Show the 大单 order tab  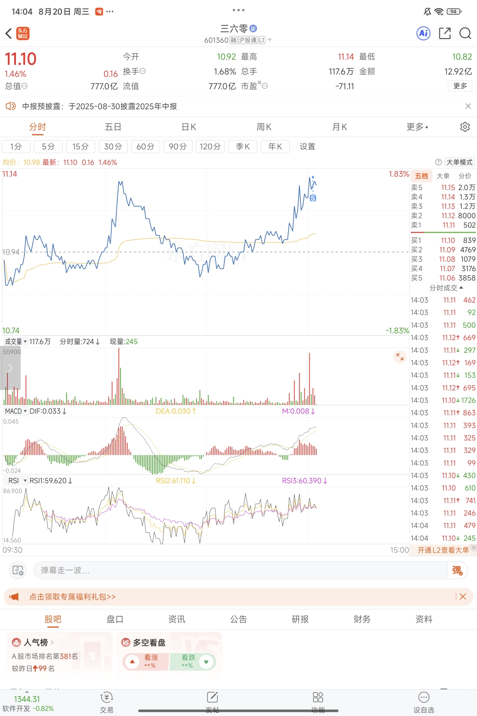coord(443,176)
